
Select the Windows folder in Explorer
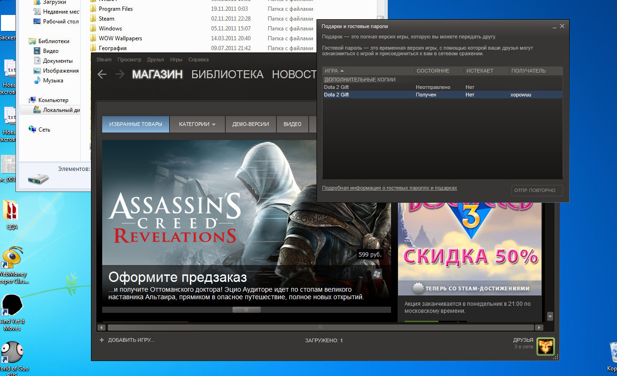110,29
